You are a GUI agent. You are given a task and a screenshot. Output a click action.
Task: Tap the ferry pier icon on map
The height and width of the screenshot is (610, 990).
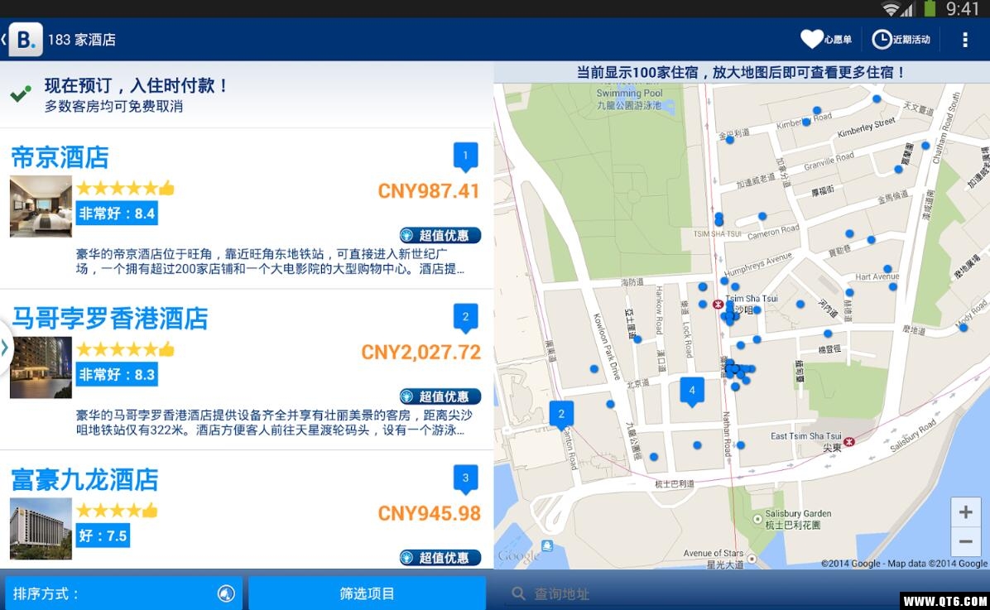pos(547,545)
